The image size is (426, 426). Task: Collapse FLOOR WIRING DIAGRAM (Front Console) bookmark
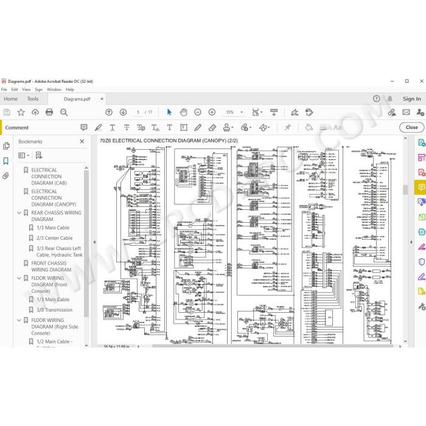(x=19, y=278)
